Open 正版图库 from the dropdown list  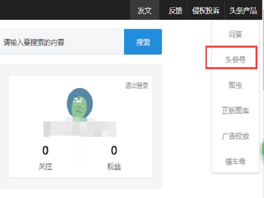(235, 110)
